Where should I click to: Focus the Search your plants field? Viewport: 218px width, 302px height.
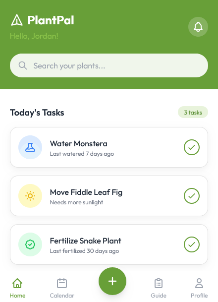click(109, 65)
